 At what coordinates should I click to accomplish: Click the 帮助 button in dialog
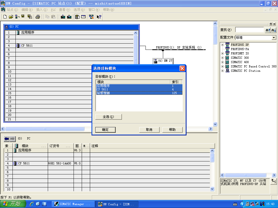[172, 130]
